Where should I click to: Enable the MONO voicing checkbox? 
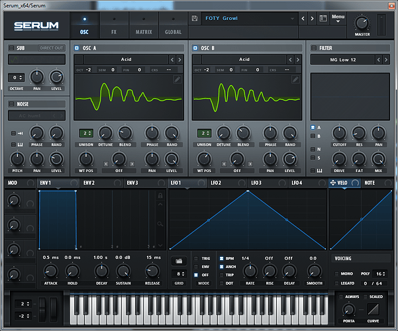coord(337,273)
